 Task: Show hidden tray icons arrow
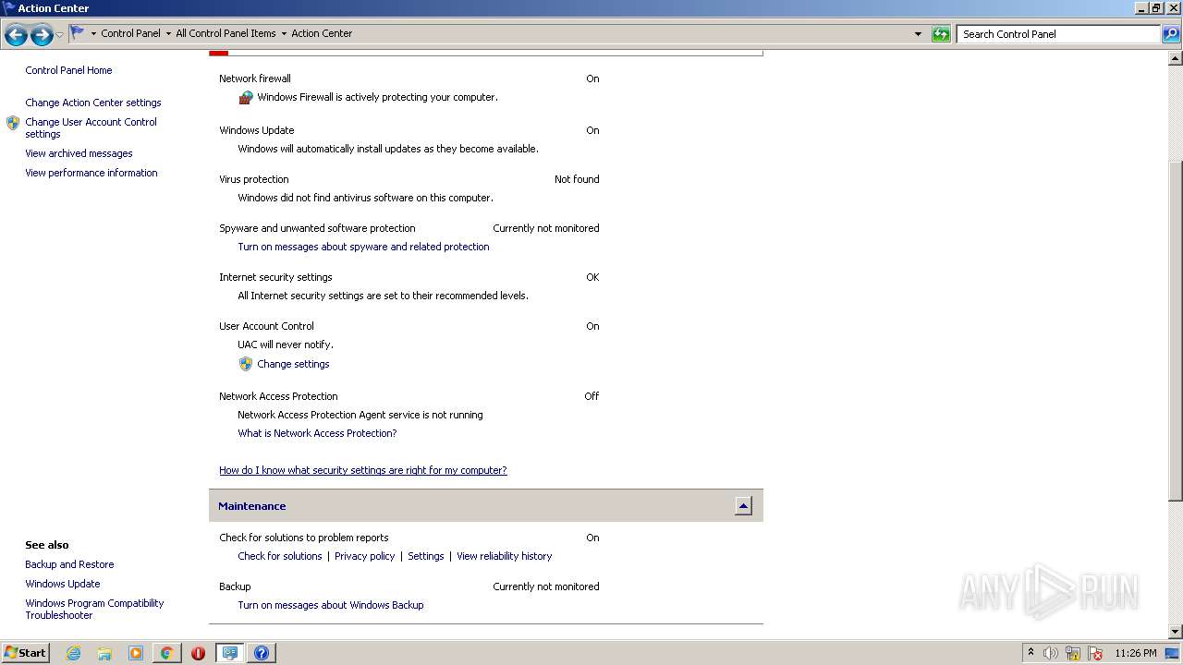[1031, 653]
